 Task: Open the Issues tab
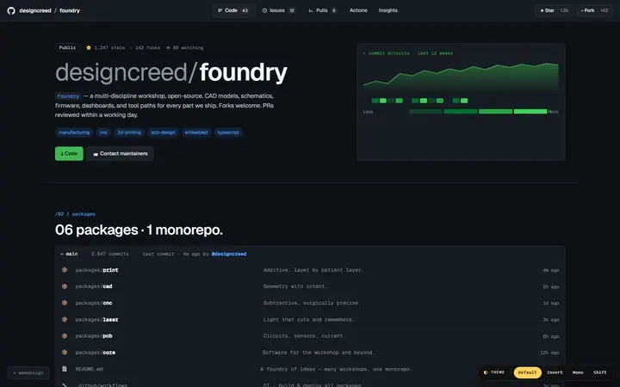279,10
